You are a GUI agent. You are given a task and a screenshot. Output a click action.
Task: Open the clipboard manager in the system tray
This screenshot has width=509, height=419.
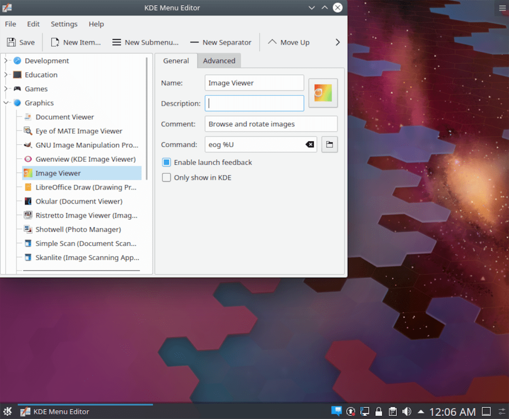click(x=393, y=412)
